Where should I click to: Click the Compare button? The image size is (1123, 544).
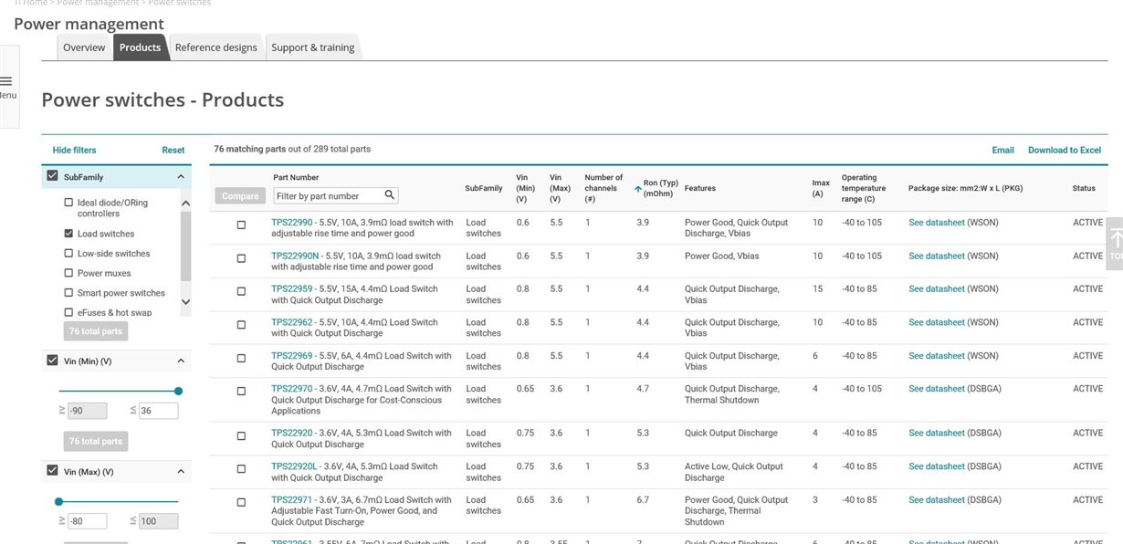pyautogui.click(x=240, y=195)
